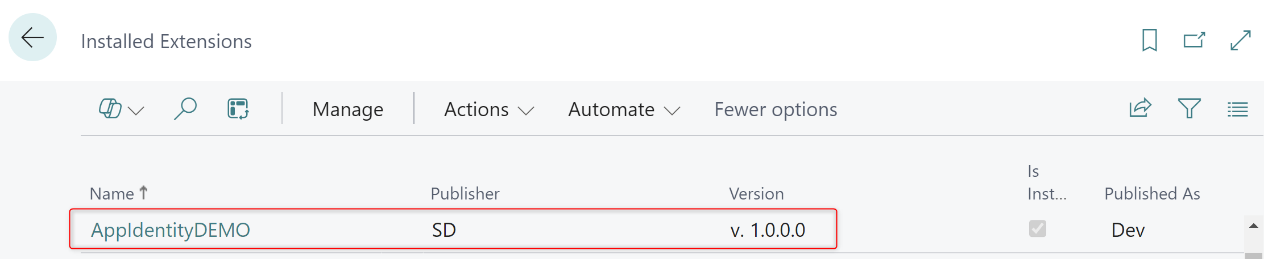Screen dimensions: 1264x259
Task: Open the Manage menu
Action: pos(347,109)
